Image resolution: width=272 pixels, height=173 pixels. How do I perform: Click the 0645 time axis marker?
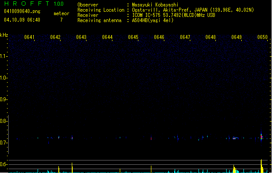coord(133,37)
